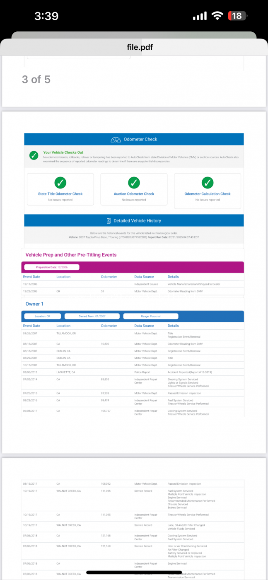The width and height of the screenshot is (268, 580).
Task: Tap the Owner 1 section heading
Action: pyautogui.click(x=35, y=304)
